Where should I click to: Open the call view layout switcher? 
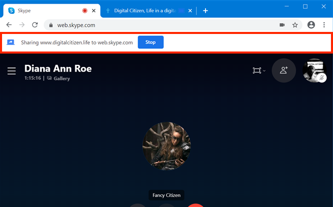point(259,71)
